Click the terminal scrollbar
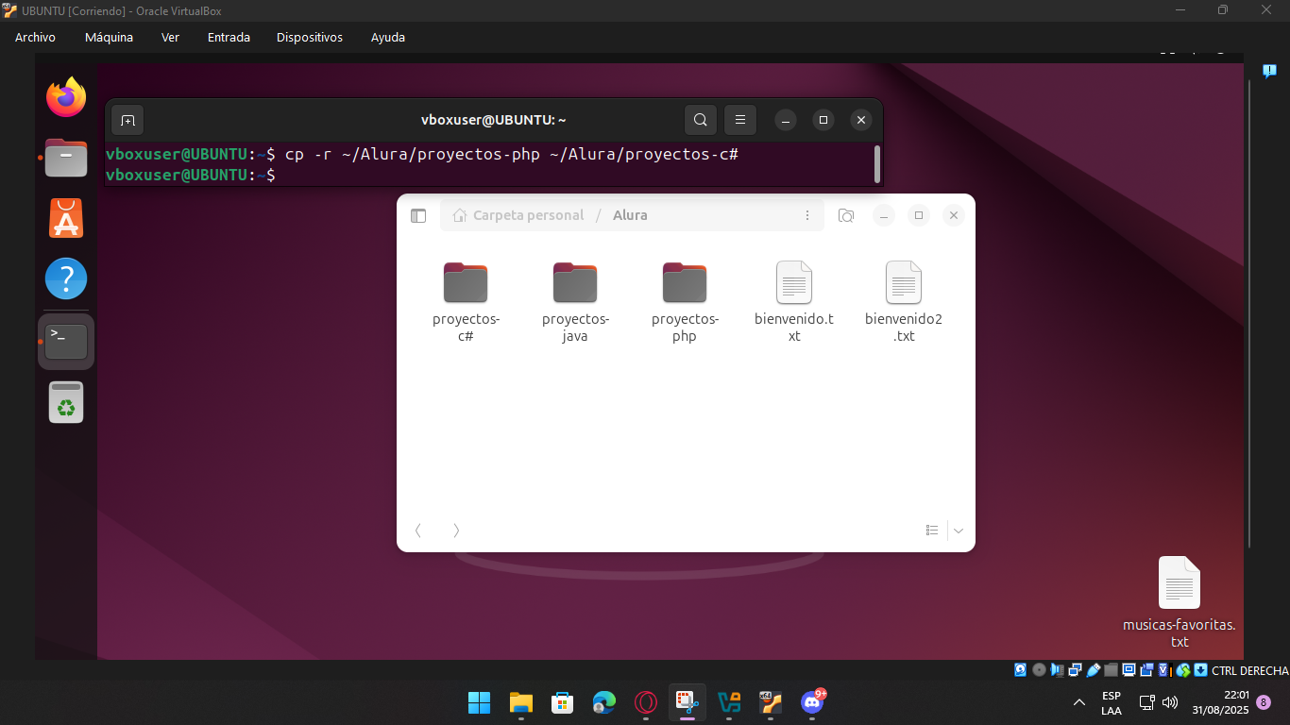 point(877,164)
